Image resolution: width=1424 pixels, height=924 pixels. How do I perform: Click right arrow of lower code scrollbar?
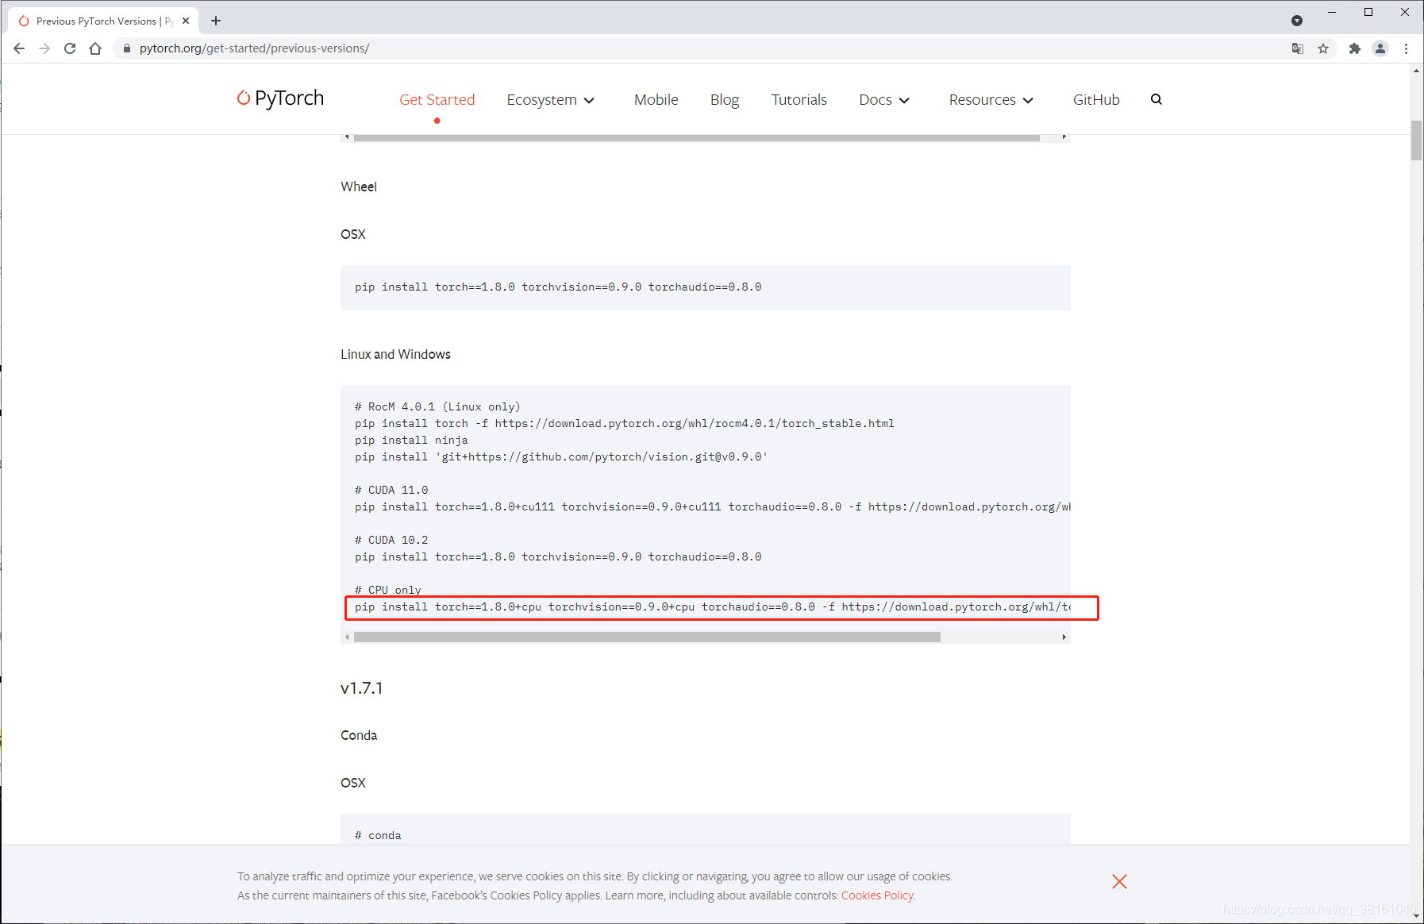1064,637
